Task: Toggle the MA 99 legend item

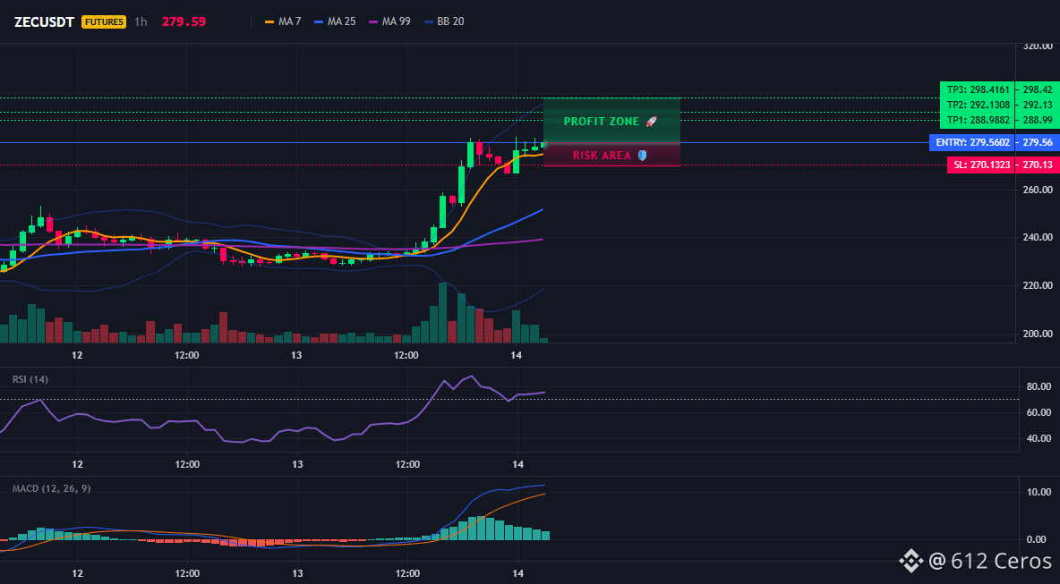Action: click(x=389, y=21)
